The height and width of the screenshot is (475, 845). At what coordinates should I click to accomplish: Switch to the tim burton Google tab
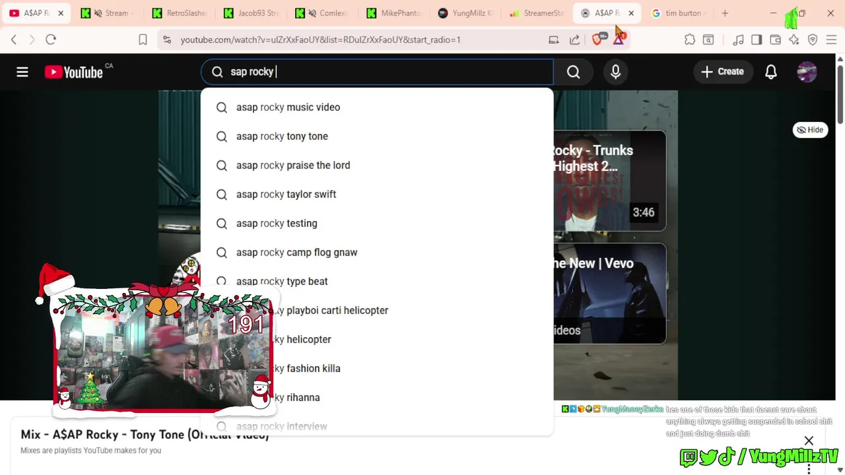679,13
